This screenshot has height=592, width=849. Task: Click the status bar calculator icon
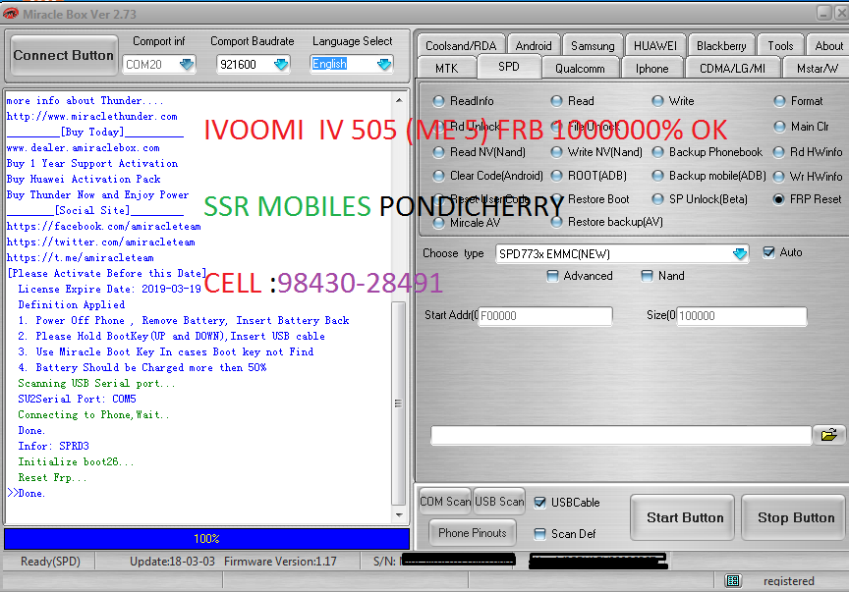pyautogui.click(x=733, y=580)
